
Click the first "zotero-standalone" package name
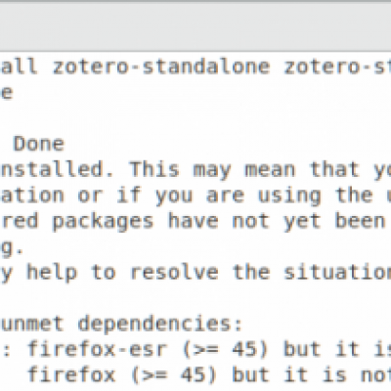pyautogui.click(x=161, y=66)
